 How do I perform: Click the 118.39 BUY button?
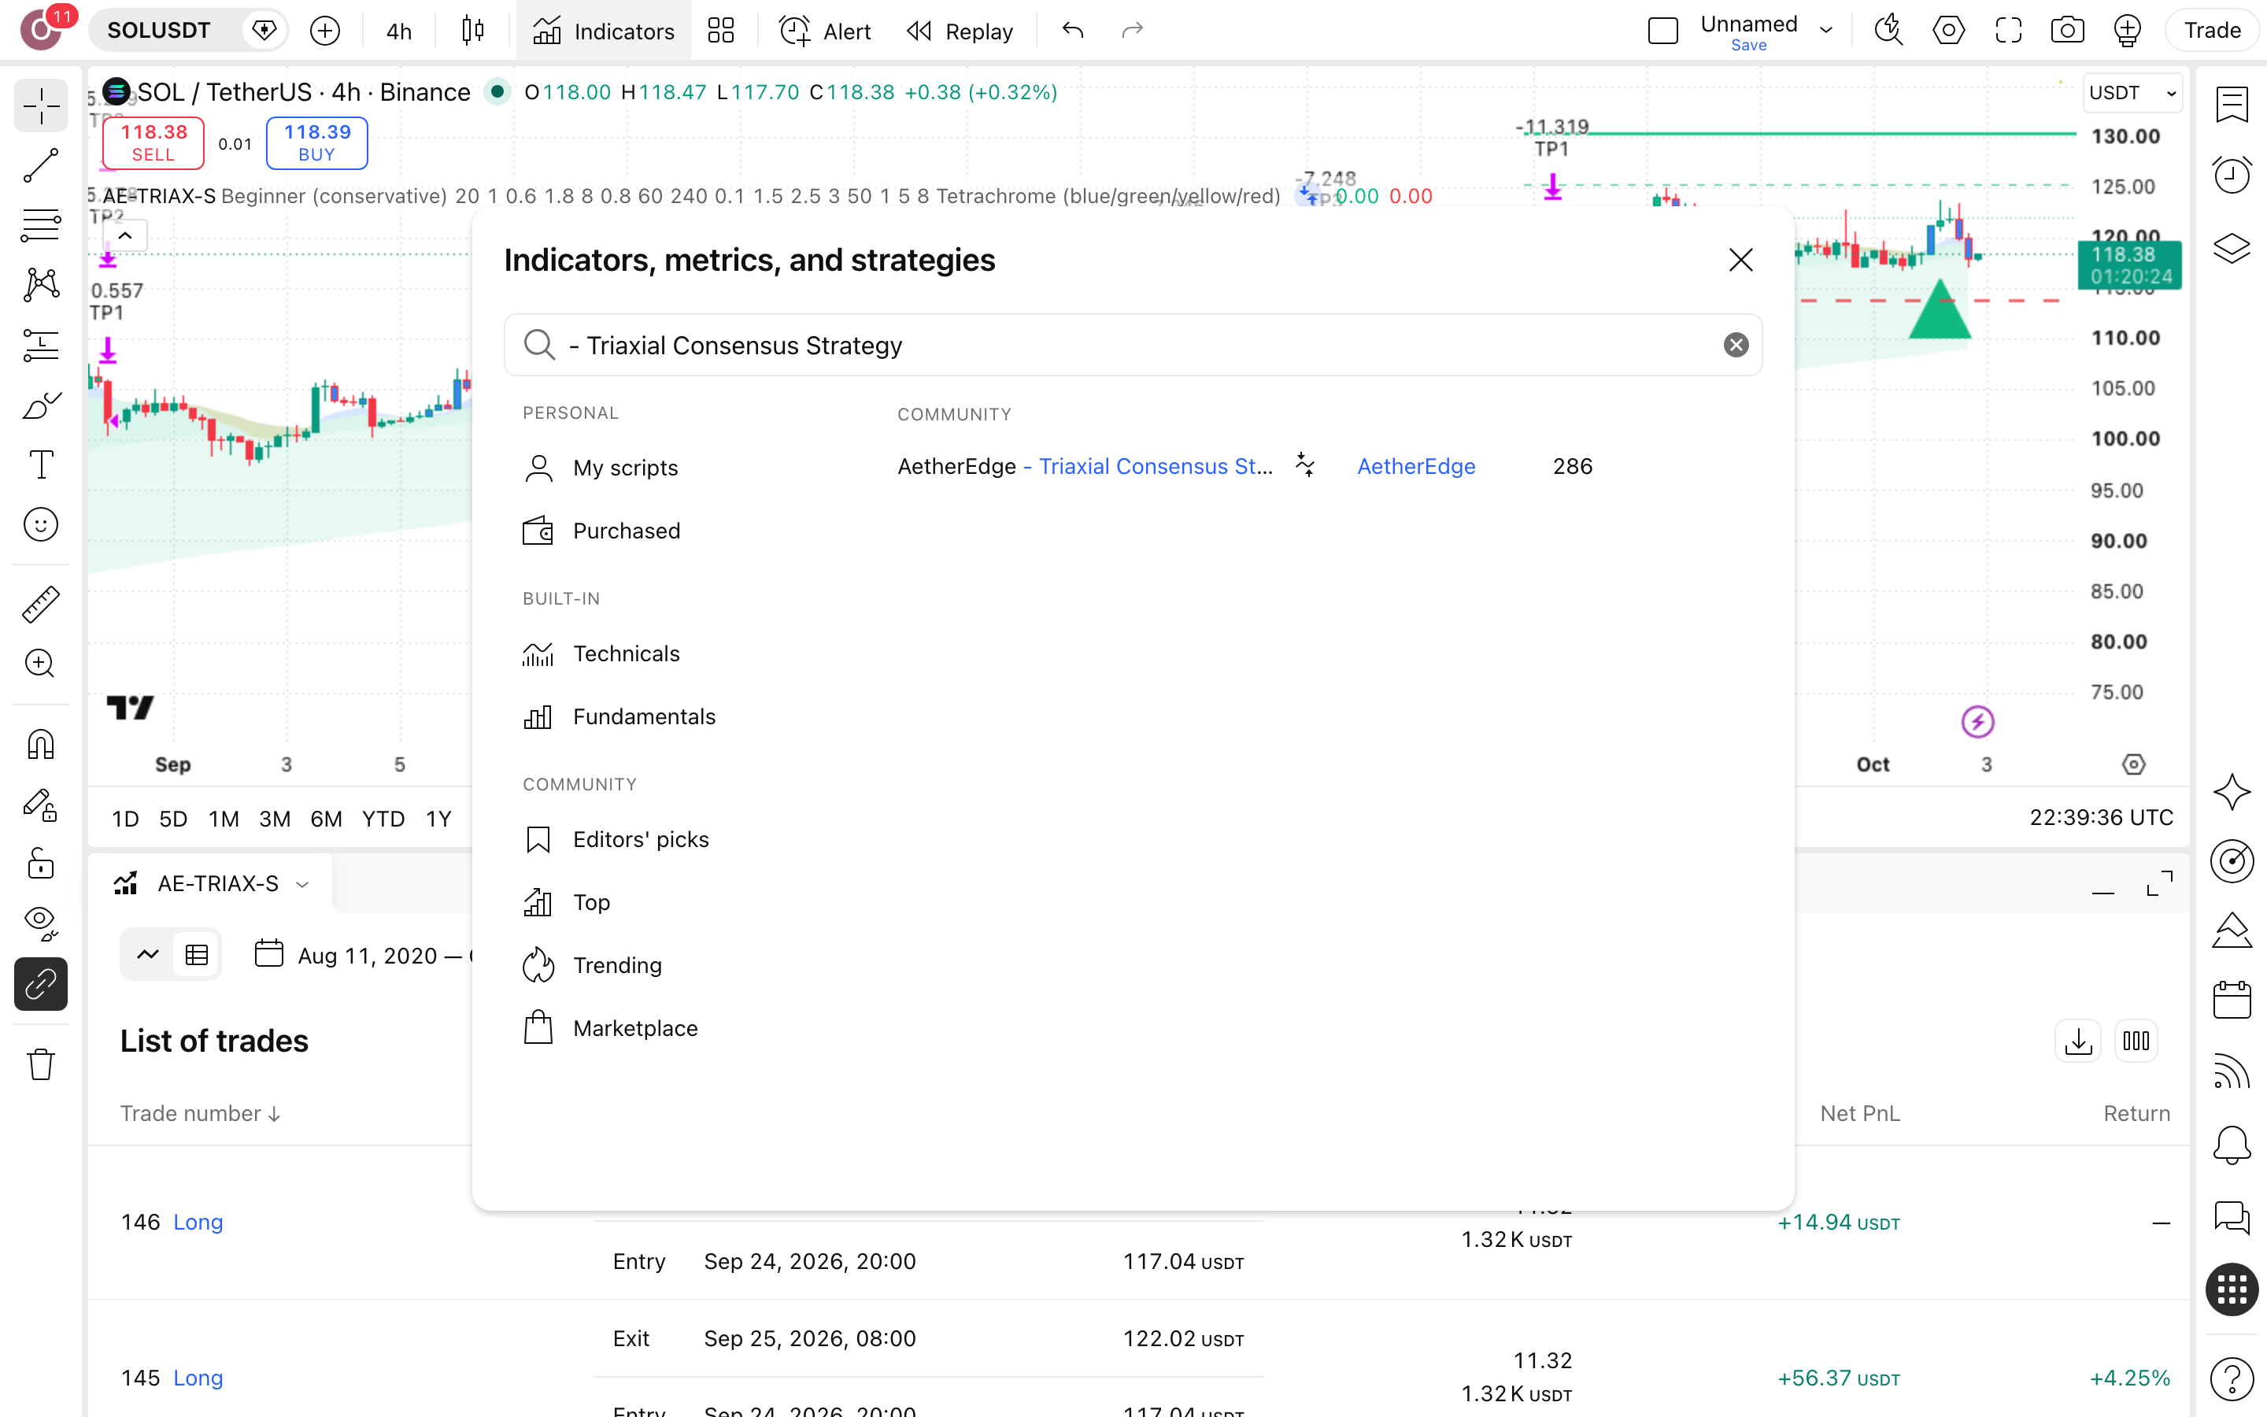pos(316,142)
